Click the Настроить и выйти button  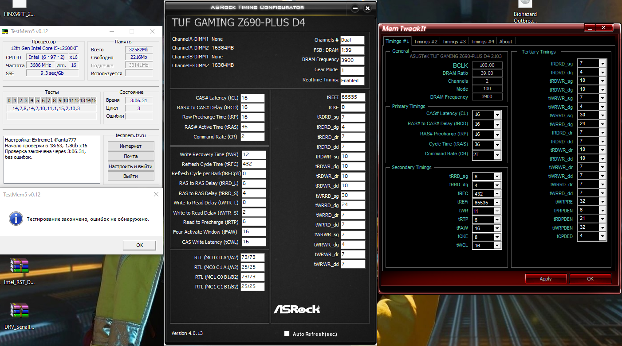coord(130,166)
